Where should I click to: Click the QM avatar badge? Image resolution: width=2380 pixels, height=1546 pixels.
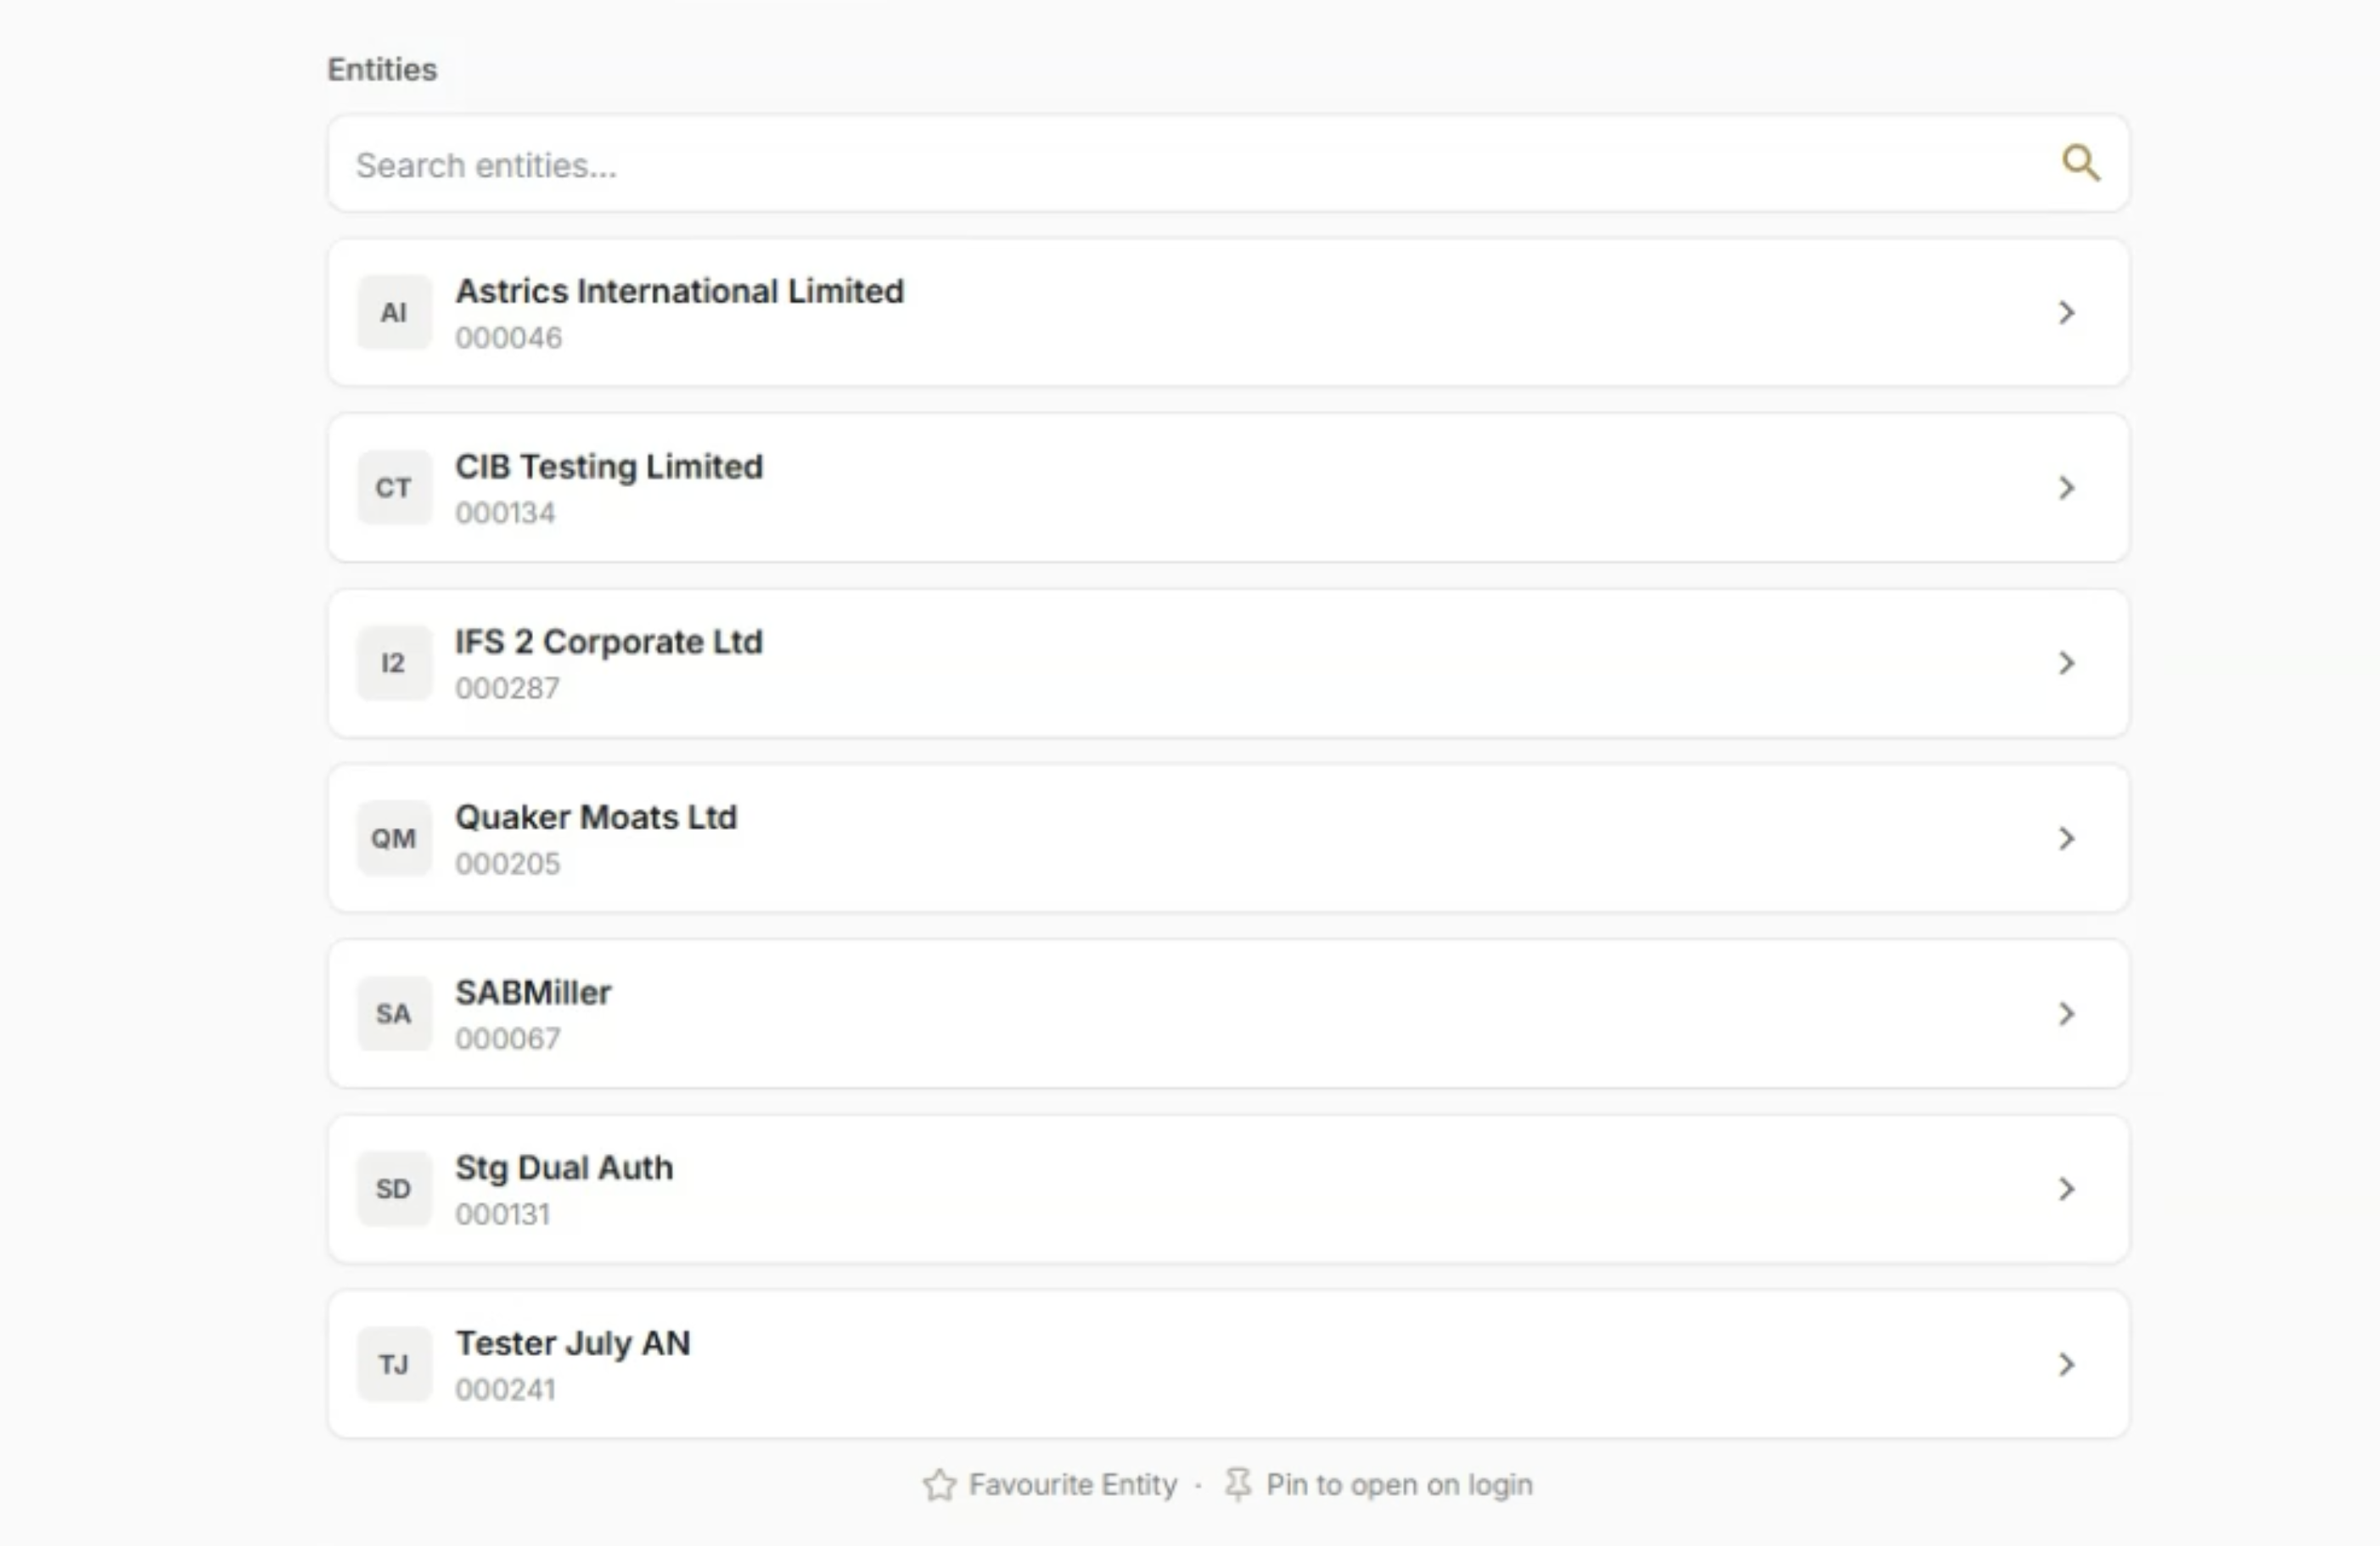[x=394, y=838]
